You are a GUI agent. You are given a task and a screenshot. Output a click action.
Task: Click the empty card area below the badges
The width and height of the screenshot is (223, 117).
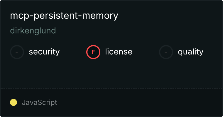coord(112,74)
